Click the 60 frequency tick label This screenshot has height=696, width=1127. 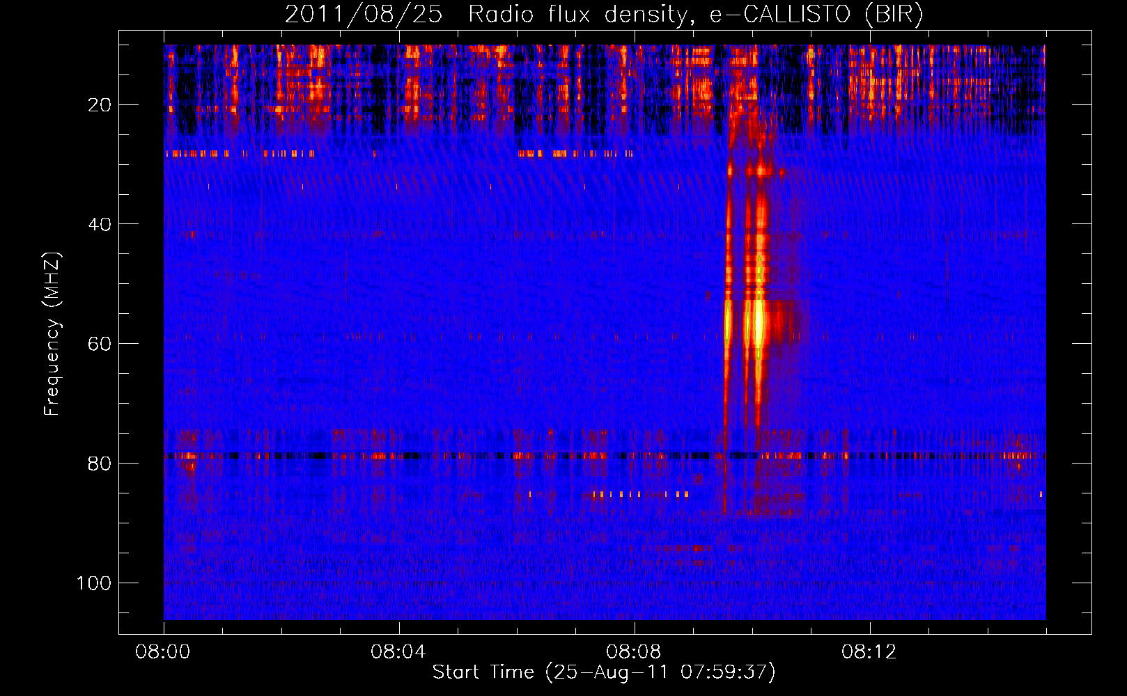point(100,344)
